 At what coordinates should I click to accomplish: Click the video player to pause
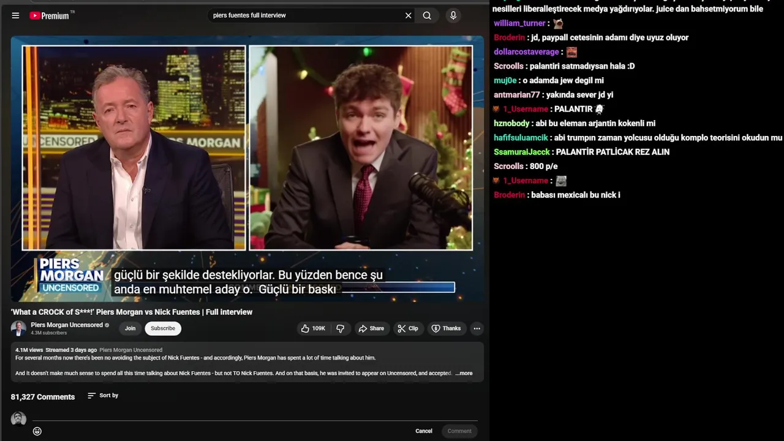[x=247, y=168]
